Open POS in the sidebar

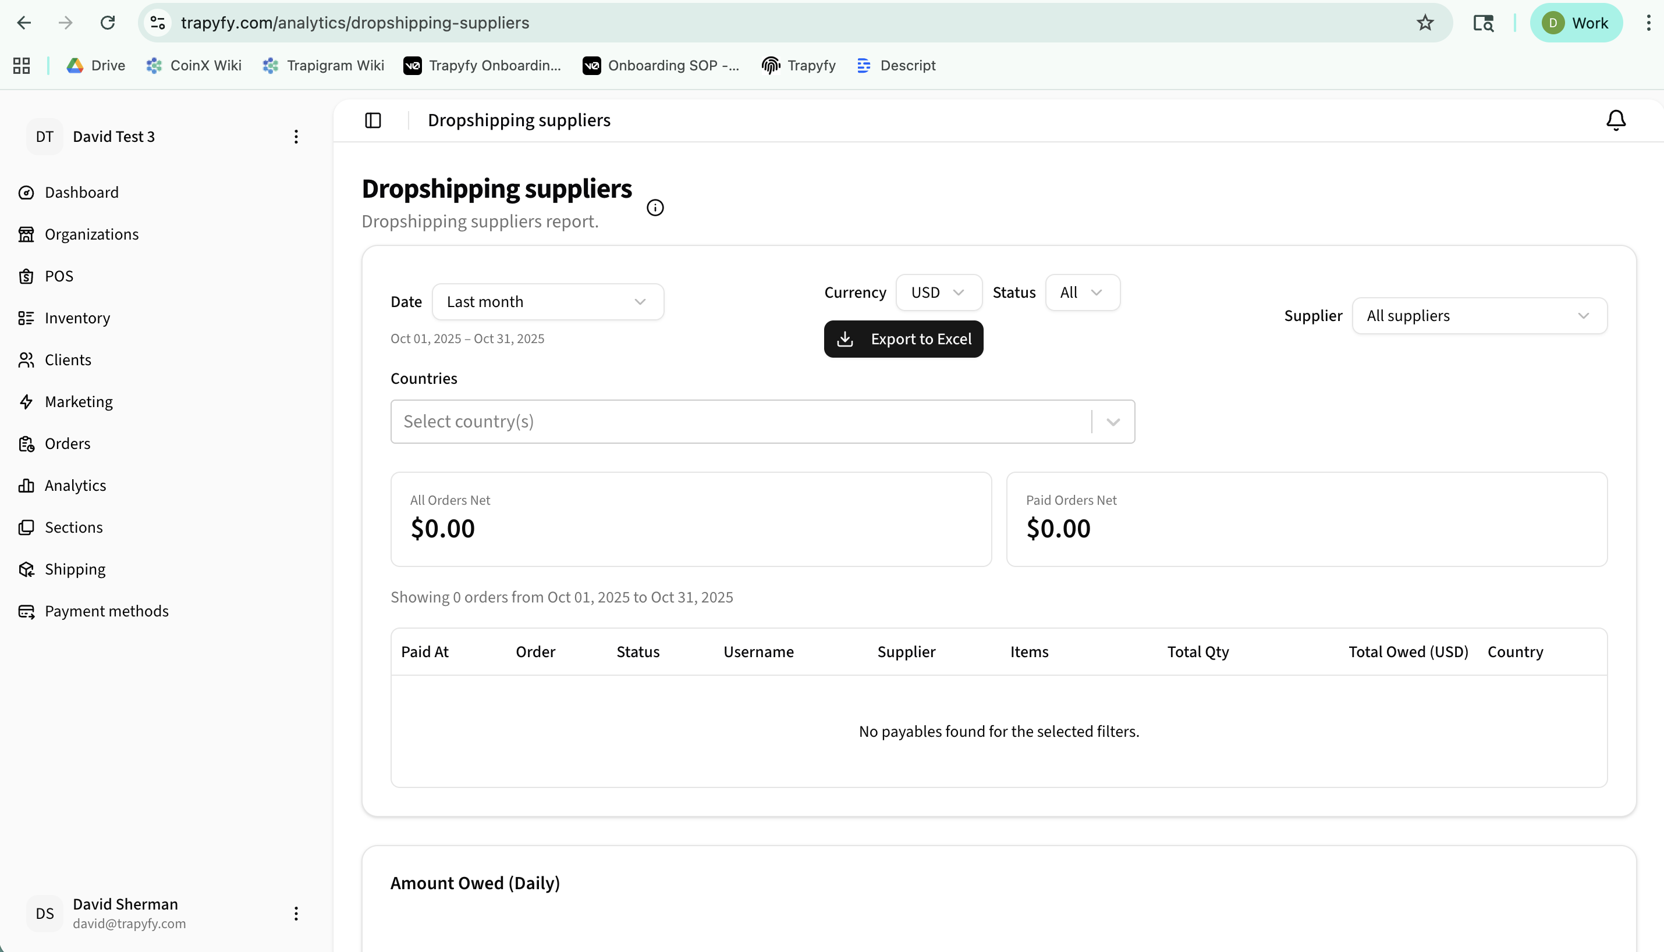(46, 276)
